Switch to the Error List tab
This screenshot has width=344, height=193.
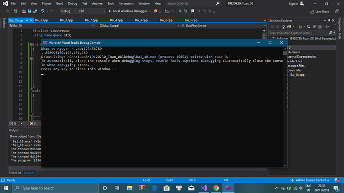(x=15, y=173)
